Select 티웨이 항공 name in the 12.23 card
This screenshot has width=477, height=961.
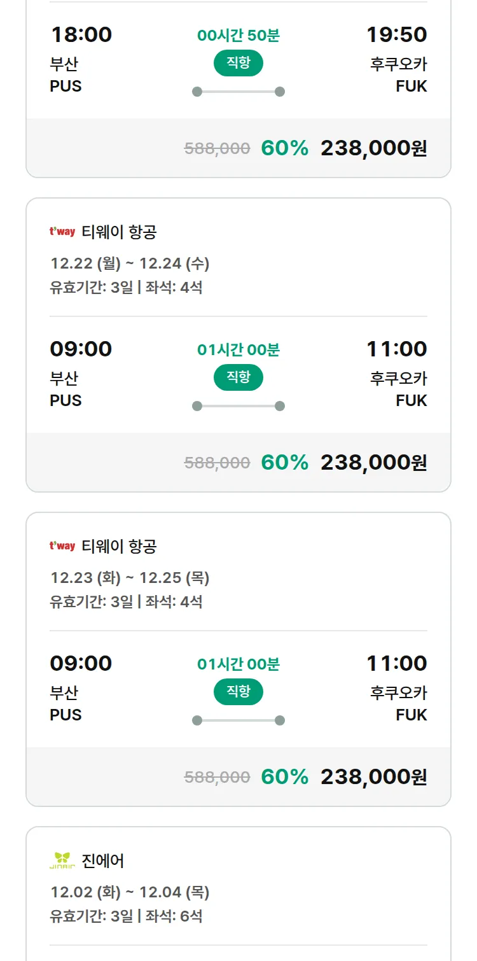tap(119, 547)
